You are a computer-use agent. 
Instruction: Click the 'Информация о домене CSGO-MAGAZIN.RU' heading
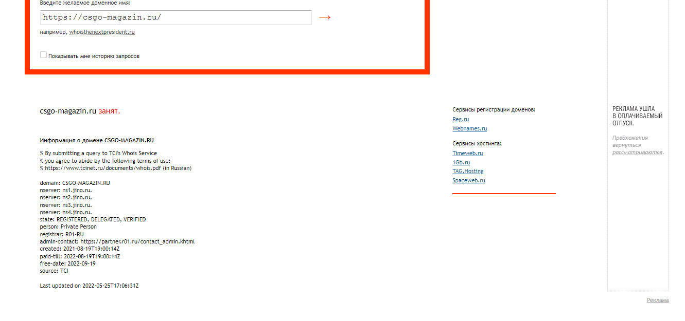point(97,140)
